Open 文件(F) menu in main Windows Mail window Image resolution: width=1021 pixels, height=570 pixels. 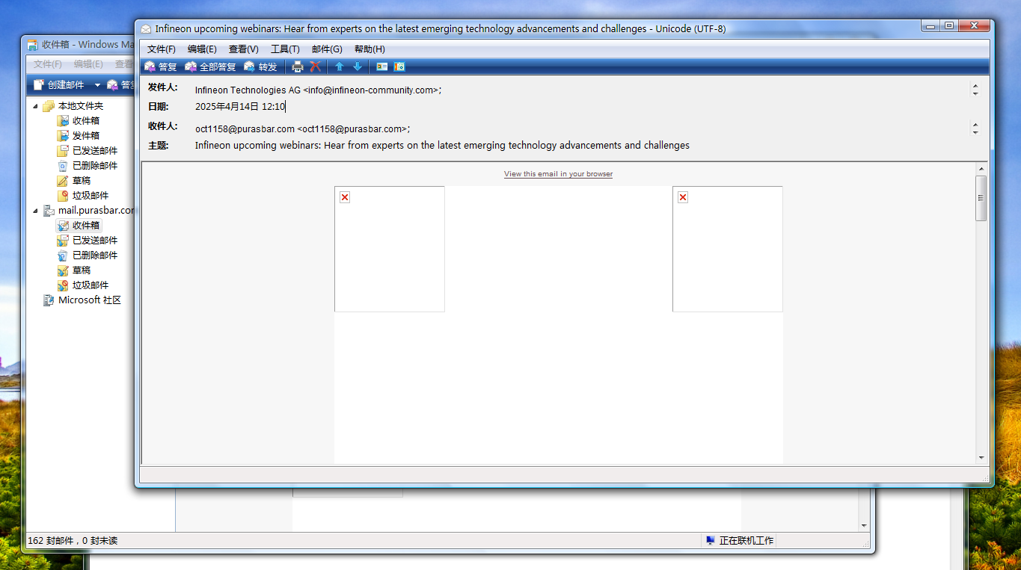tap(48, 64)
